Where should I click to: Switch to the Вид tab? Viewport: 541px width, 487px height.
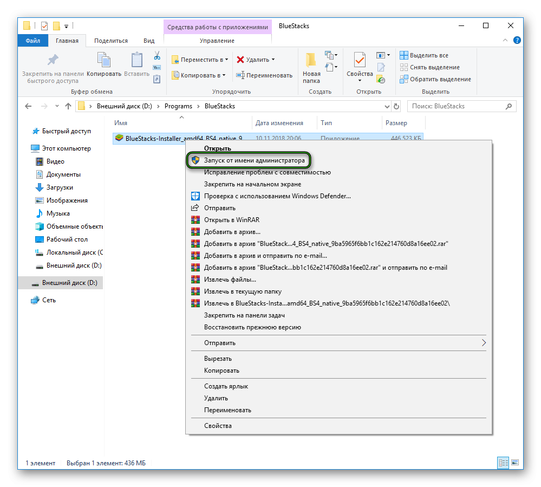coord(149,41)
